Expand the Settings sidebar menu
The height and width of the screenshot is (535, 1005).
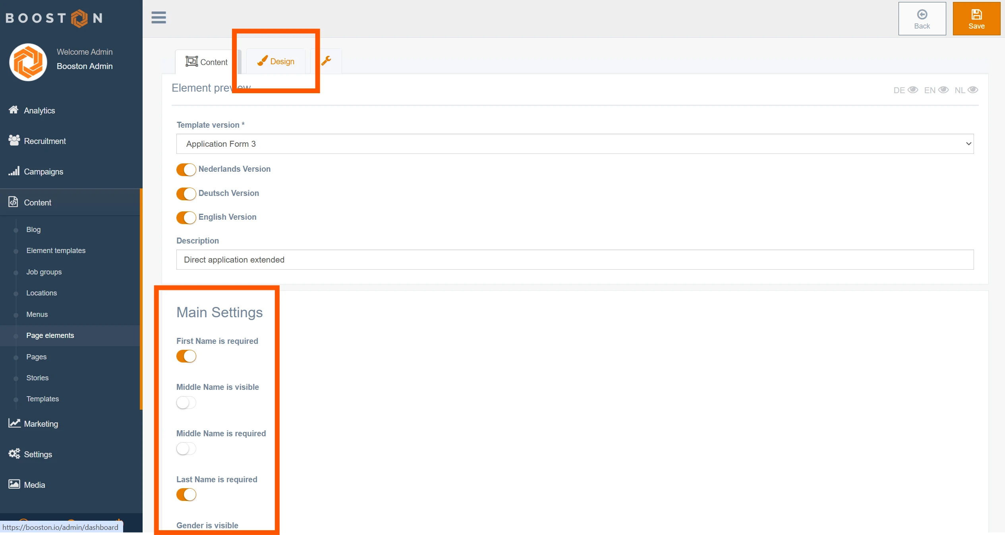tap(38, 454)
